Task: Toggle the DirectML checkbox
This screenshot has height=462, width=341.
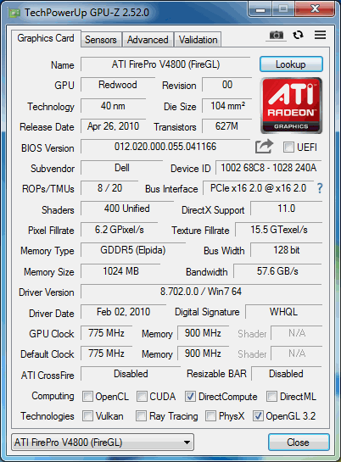Action: tap(271, 396)
